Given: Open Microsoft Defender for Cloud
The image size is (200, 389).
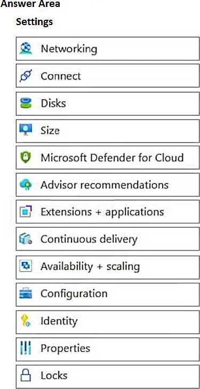Looking at the screenshot, I should (x=108, y=157).
